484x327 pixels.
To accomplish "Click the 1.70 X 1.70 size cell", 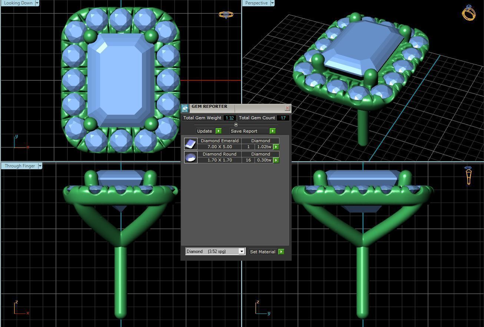I will coord(219,160).
